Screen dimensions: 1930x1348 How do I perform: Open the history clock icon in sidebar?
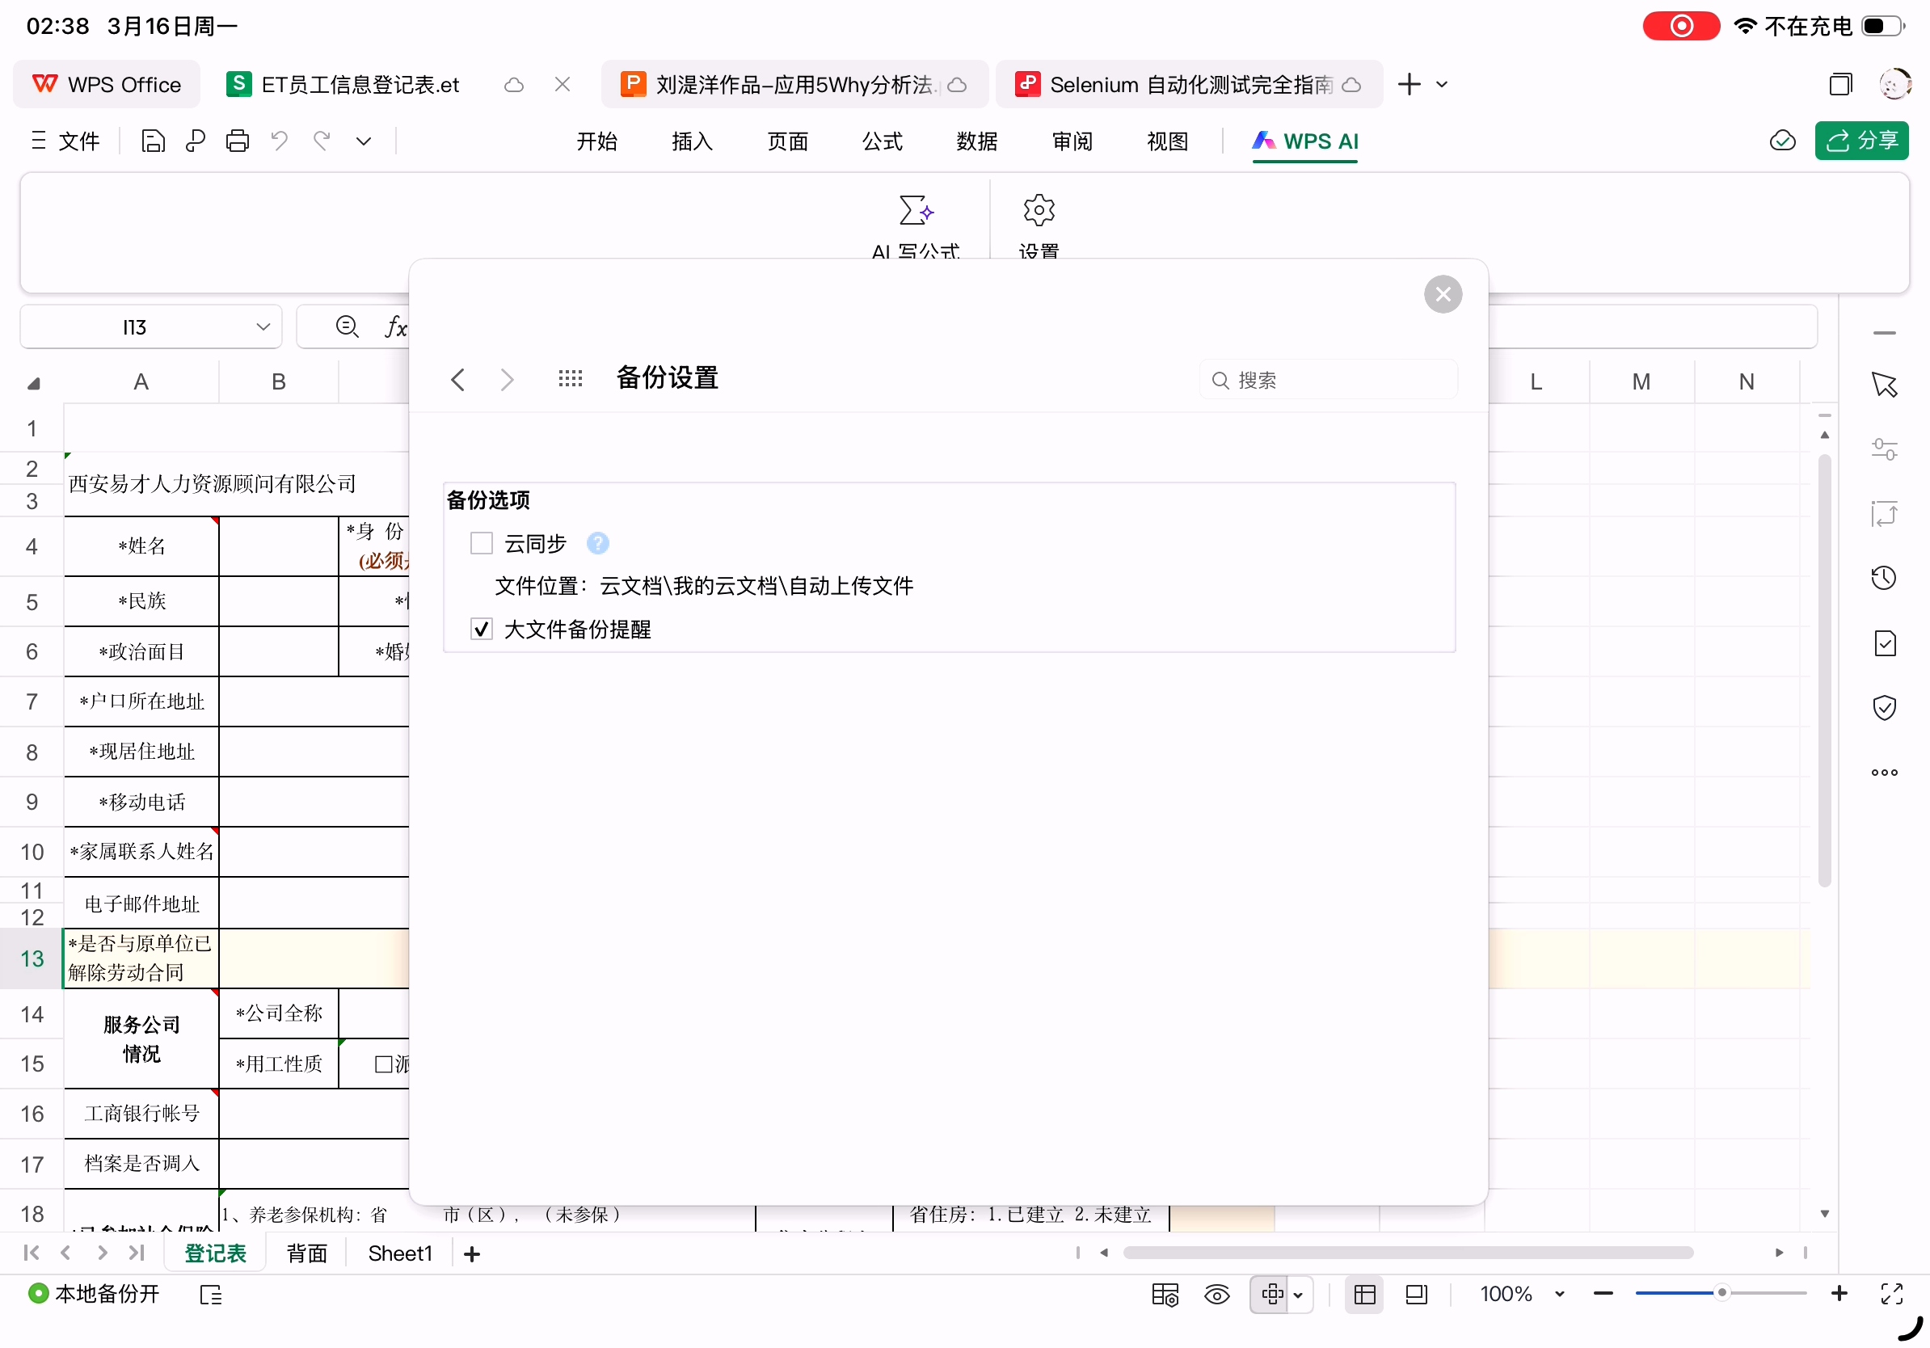[1884, 577]
